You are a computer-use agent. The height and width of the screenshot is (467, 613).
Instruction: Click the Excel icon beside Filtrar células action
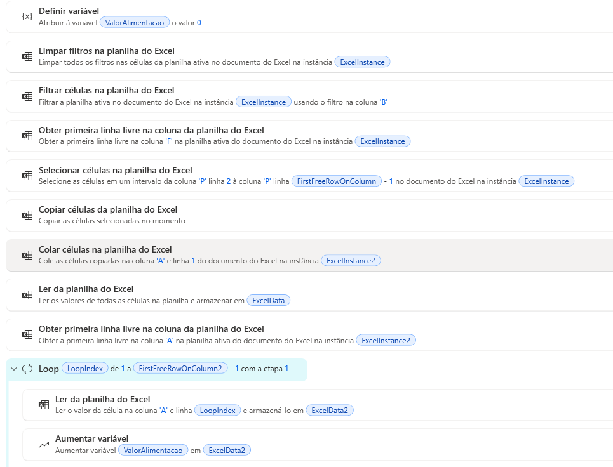coord(27,96)
